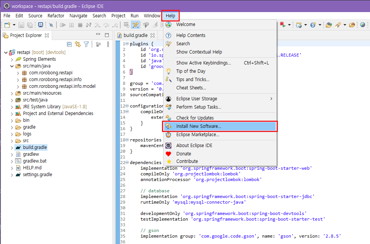Open dropdown beside the new web wizard icon
Viewport: 370px width, 244px height.
(x=305, y=25)
